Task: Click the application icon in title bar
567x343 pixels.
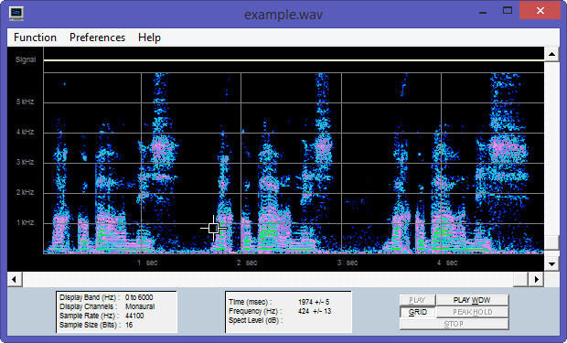Action: tap(16, 14)
